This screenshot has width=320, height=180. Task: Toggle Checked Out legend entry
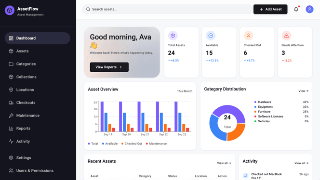coord(132,144)
